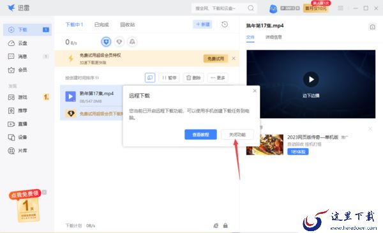Click the blue shield acceleration icon
Screen dimensions: 383x233
[106, 42]
